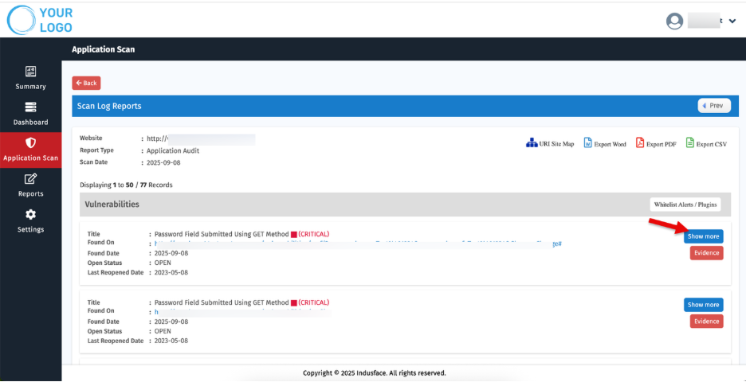Click the Export CSV file icon
The width and height of the screenshot is (746, 382).
pyautogui.click(x=690, y=142)
